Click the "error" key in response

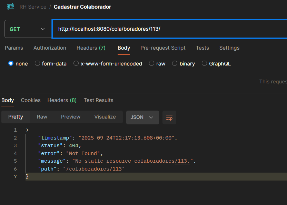(49, 153)
